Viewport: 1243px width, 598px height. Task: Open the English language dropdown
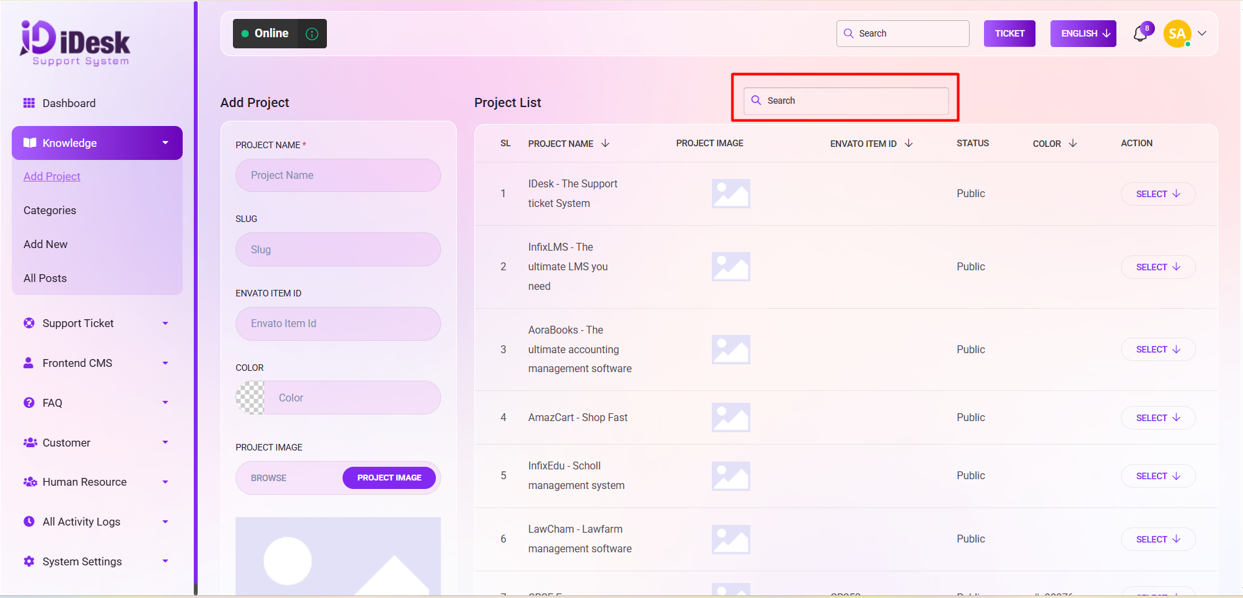tap(1083, 34)
